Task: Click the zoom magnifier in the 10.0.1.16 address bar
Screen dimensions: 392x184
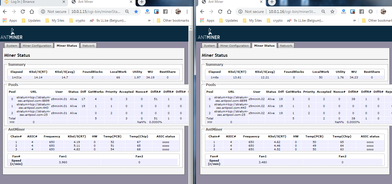Action: tap(323, 12)
